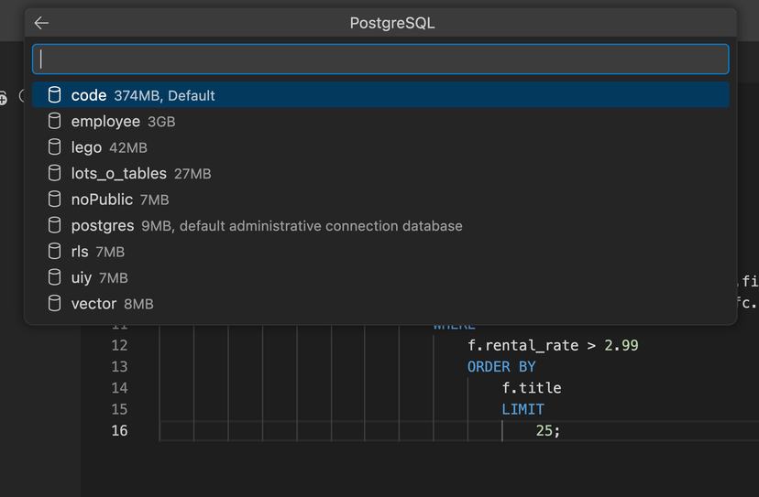Image resolution: width=759 pixels, height=497 pixels.
Task: Click the 25; value on line 16
Action: coord(548,430)
